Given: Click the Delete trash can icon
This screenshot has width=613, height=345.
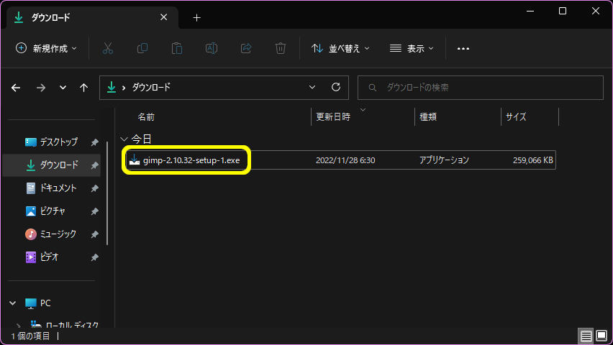Looking at the screenshot, I should point(281,48).
